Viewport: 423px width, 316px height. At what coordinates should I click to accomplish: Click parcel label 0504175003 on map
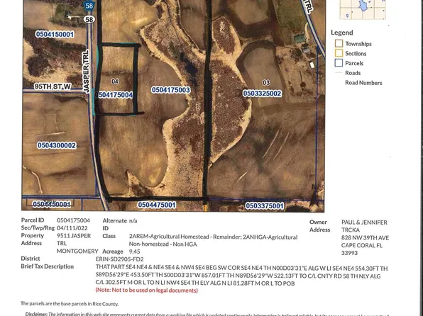(170, 90)
